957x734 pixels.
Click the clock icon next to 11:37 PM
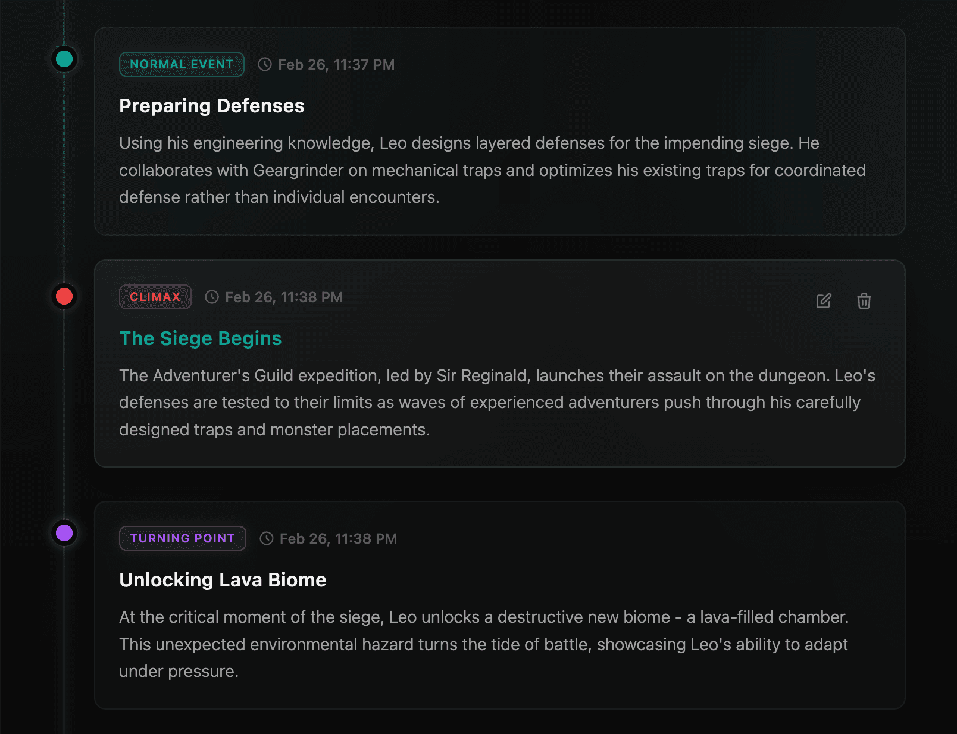(x=265, y=64)
